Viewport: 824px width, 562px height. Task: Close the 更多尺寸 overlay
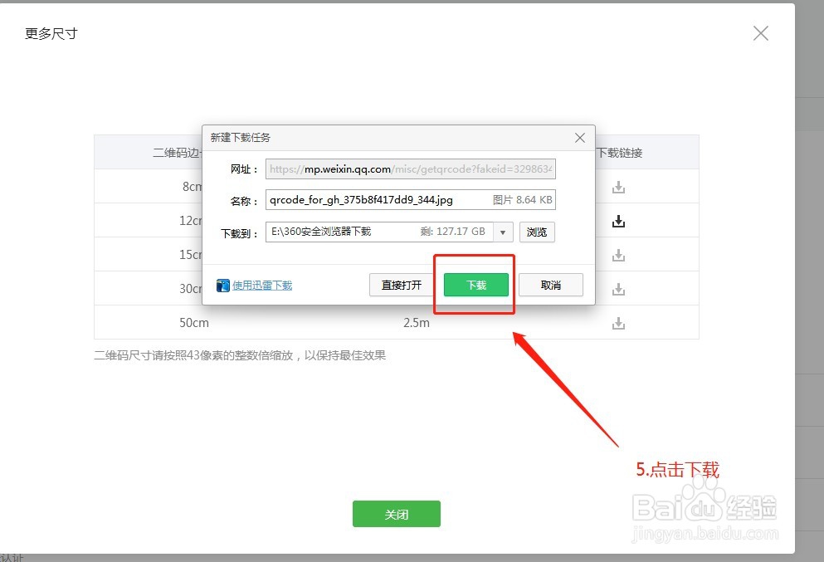760,33
